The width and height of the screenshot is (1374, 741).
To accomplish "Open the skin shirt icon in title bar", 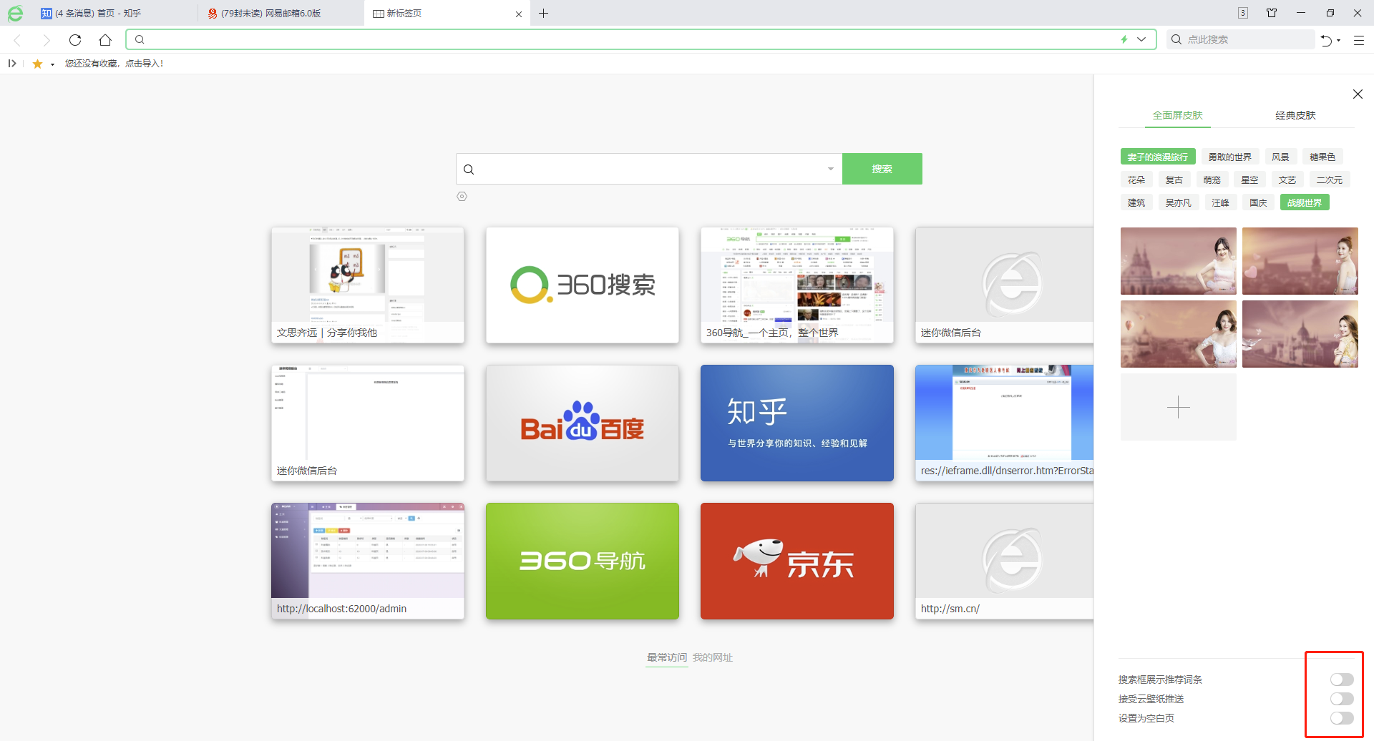I will pos(1272,13).
